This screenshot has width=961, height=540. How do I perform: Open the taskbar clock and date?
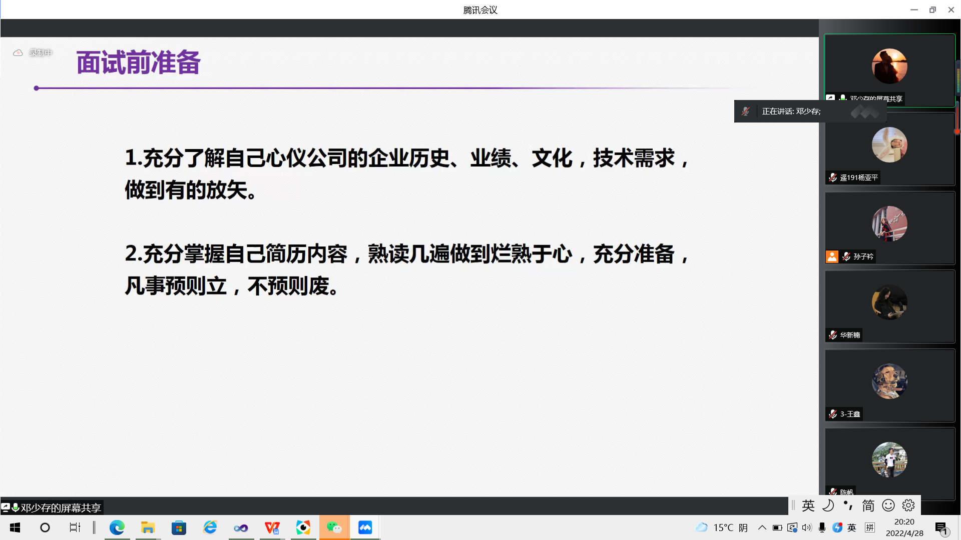(x=904, y=527)
